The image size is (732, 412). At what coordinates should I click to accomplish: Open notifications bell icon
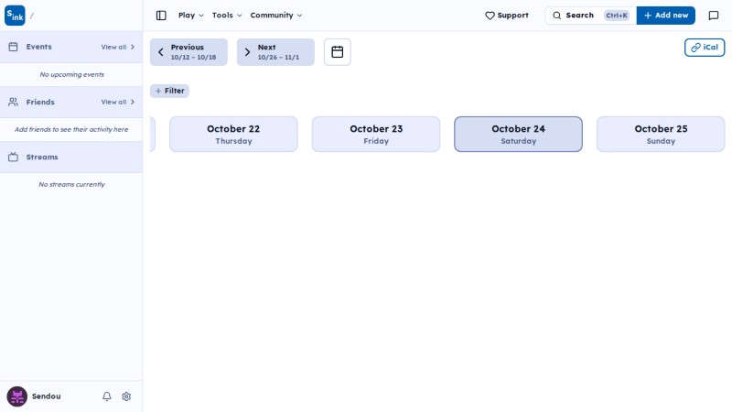click(107, 396)
